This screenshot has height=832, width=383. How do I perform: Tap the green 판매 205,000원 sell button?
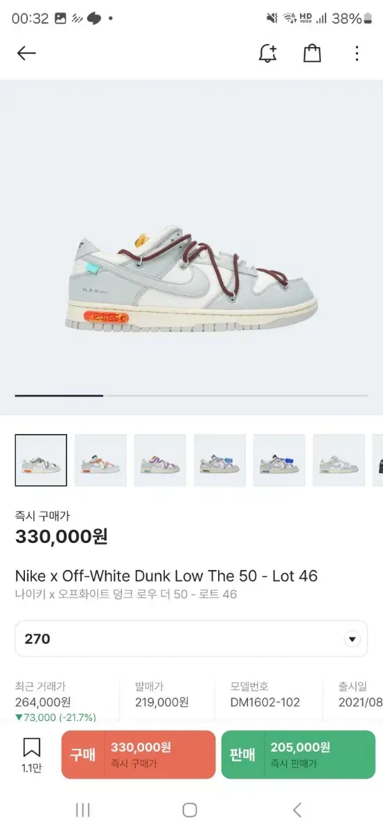299,754
